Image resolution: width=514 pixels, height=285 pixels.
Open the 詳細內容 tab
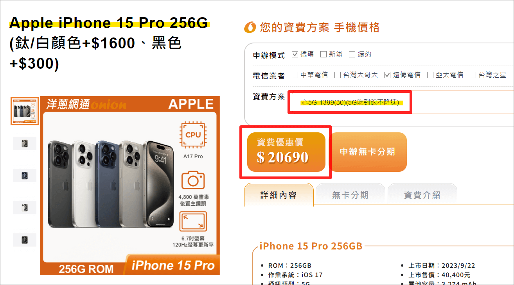coord(279,195)
